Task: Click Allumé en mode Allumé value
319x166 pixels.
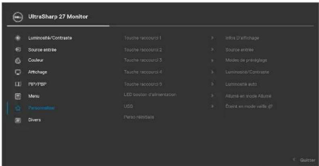Action: (248, 96)
